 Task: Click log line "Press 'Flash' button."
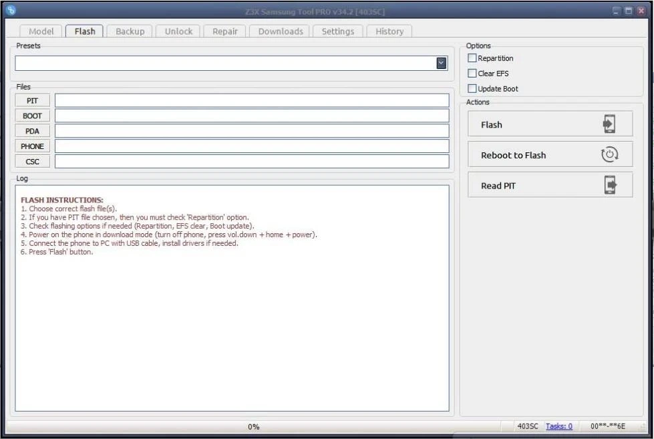coord(57,252)
